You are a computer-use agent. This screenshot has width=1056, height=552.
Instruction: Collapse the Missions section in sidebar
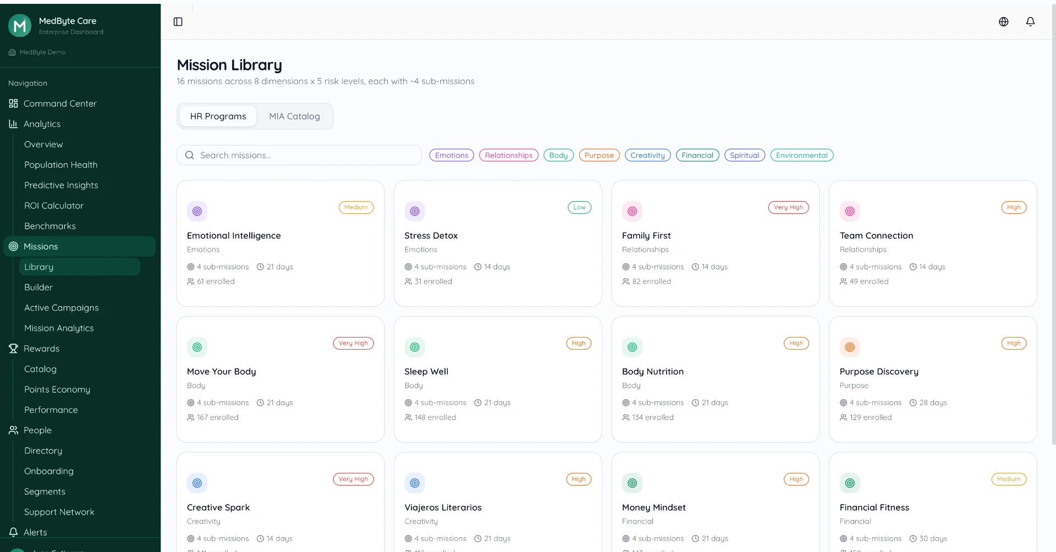pos(80,246)
